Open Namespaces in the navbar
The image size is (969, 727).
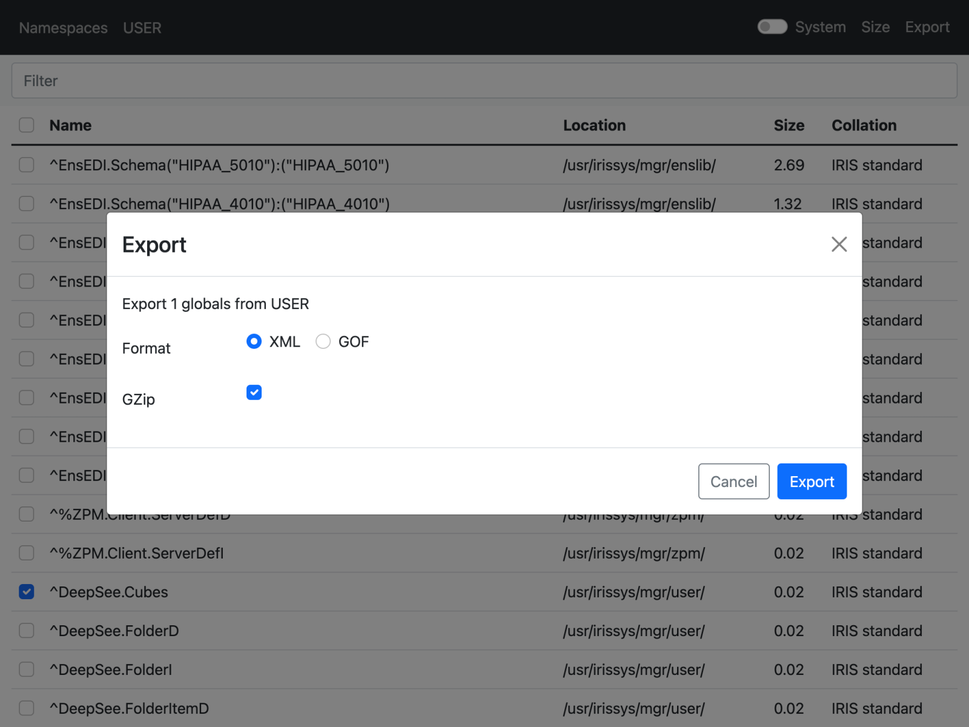click(x=63, y=28)
